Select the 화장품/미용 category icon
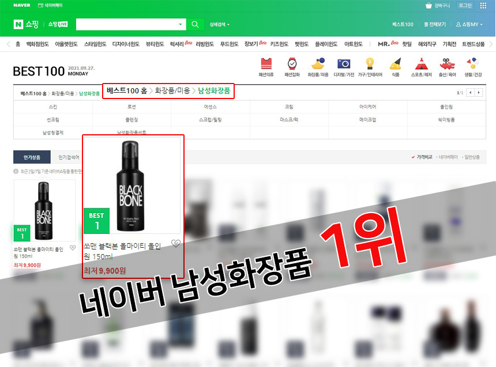This screenshot has width=496, height=367. pyautogui.click(x=318, y=67)
